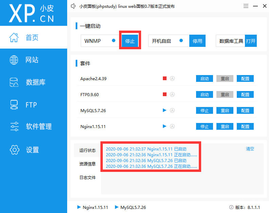Click the WNMP blue status dot

(114, 40)
